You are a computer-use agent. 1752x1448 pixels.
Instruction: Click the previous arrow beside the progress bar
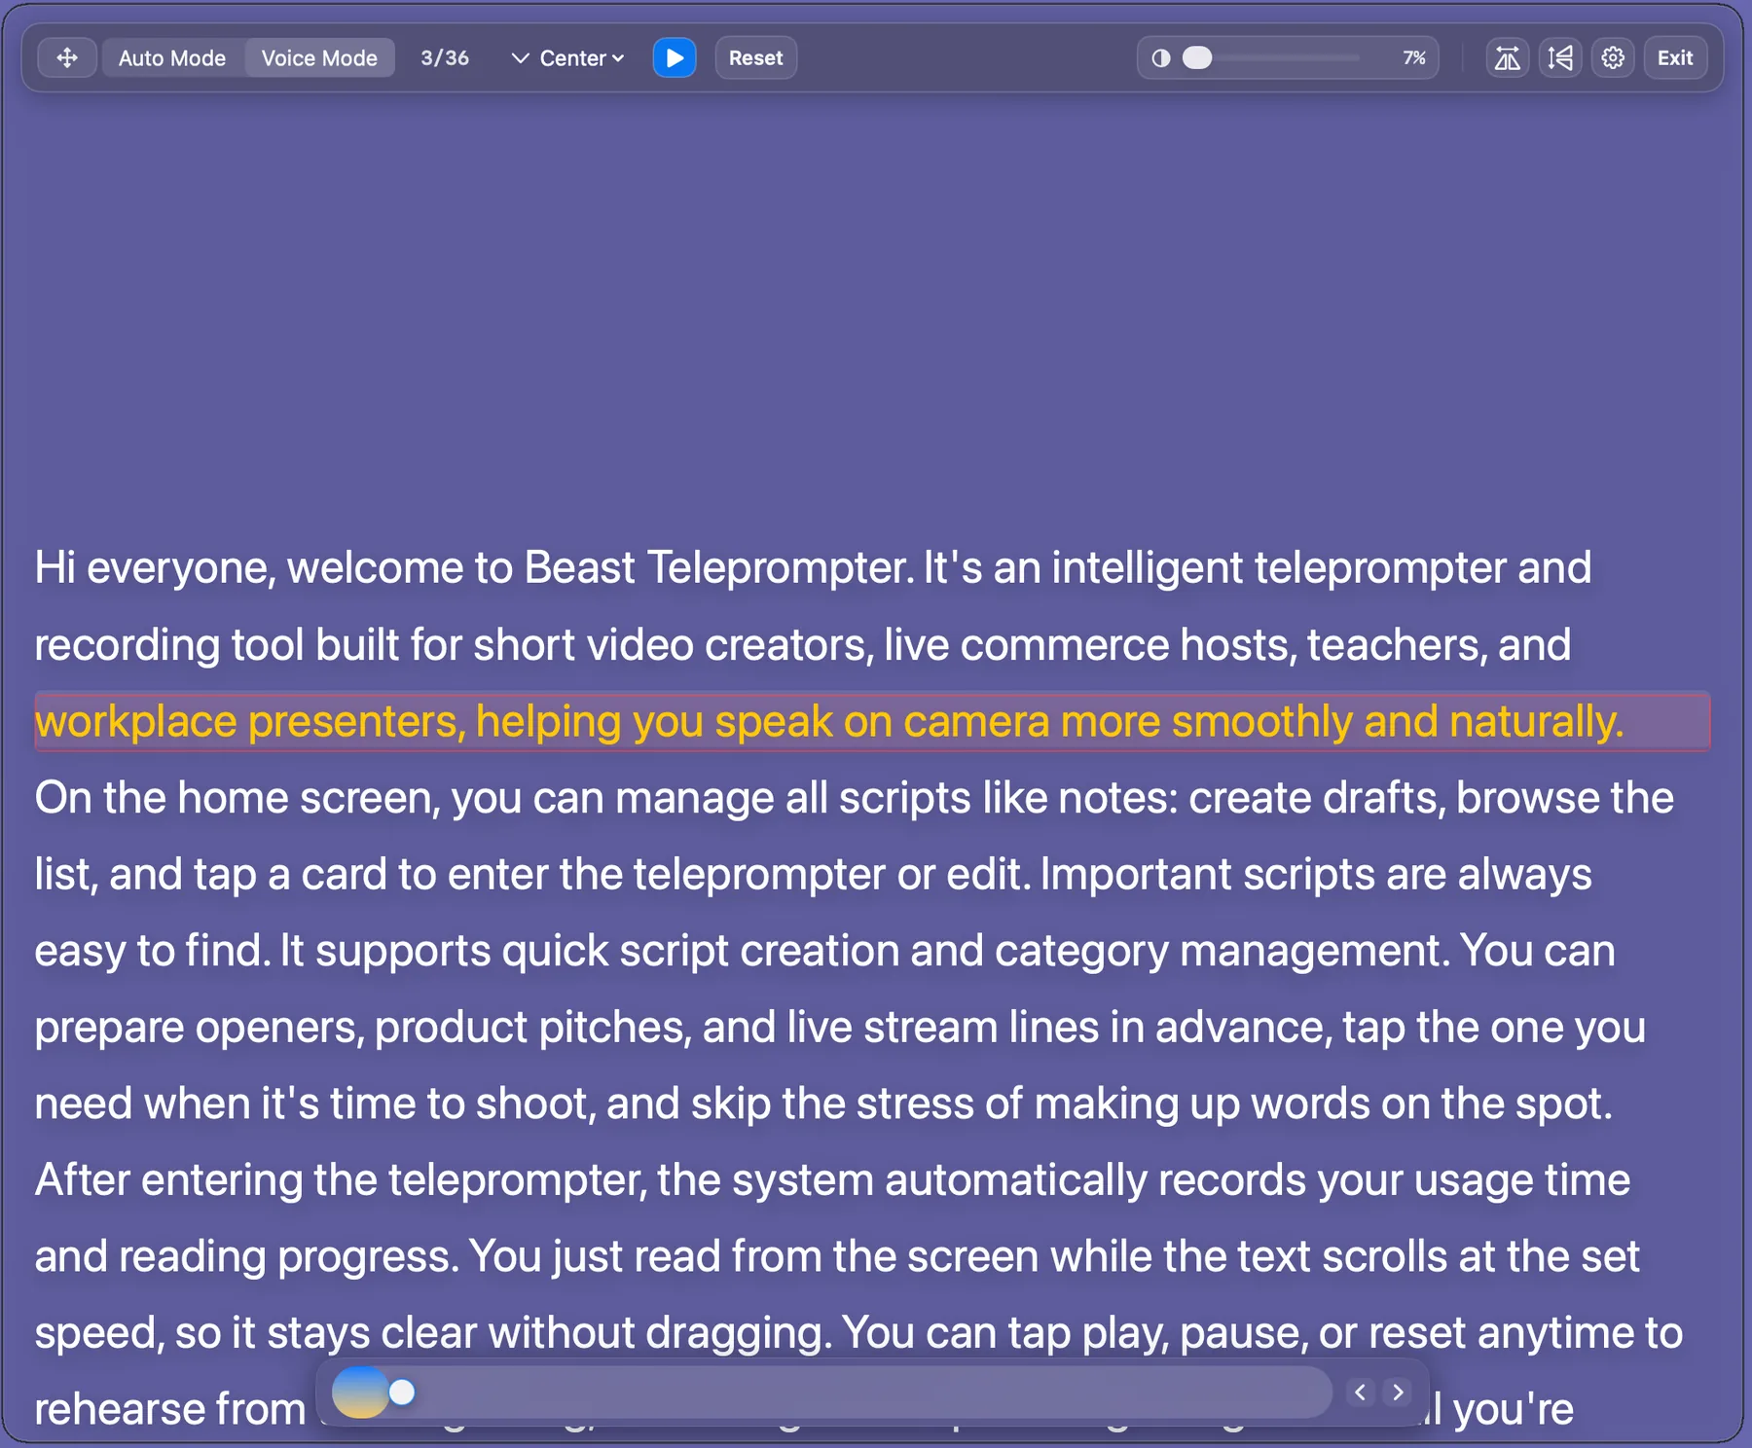1360,1392
